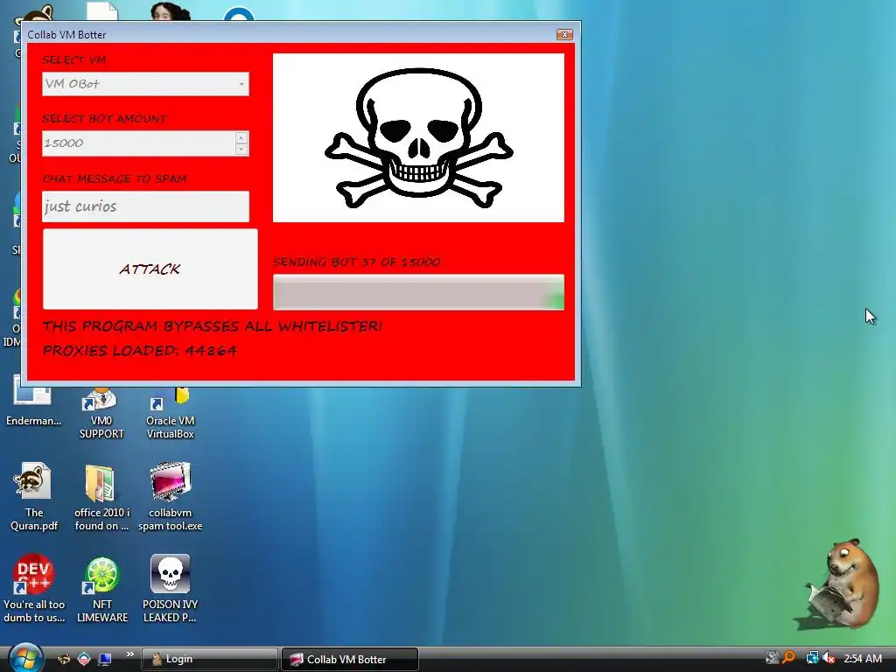Open POISON IVY LEAKED desktop icon

coord(171,588)
